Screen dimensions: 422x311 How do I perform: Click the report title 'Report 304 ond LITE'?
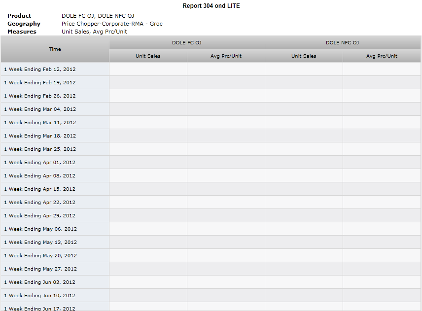[211, 5]
